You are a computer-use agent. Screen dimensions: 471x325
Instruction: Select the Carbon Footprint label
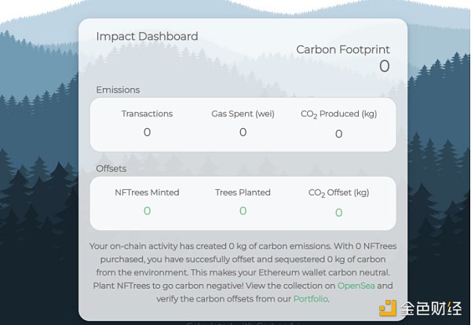click(x=342, y=49)
